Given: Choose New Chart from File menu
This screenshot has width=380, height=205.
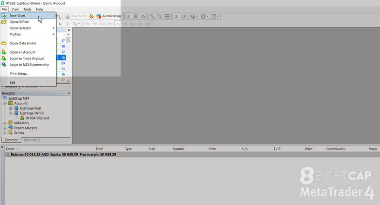Looking at the screenshot, I should 28,16.
